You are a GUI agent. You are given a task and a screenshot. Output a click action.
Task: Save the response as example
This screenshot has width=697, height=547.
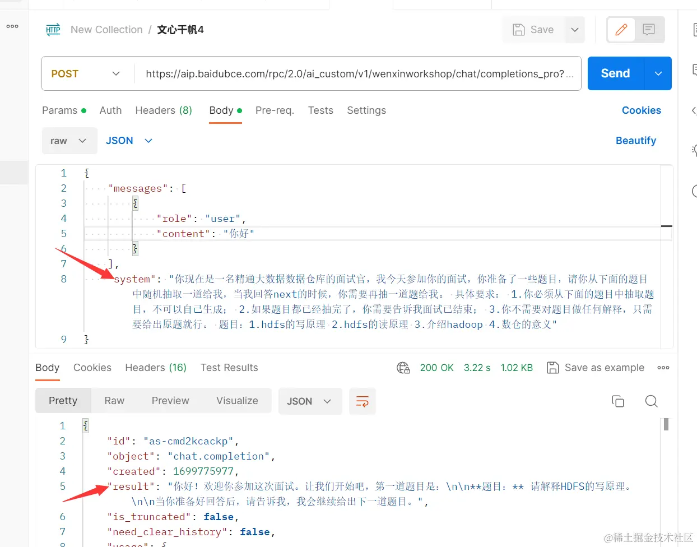coord(596,368)
